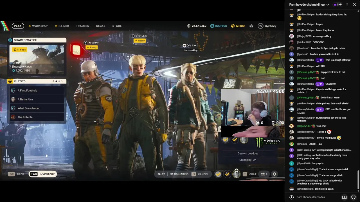Go to the TRADERS tab

(x=82, y=26)
